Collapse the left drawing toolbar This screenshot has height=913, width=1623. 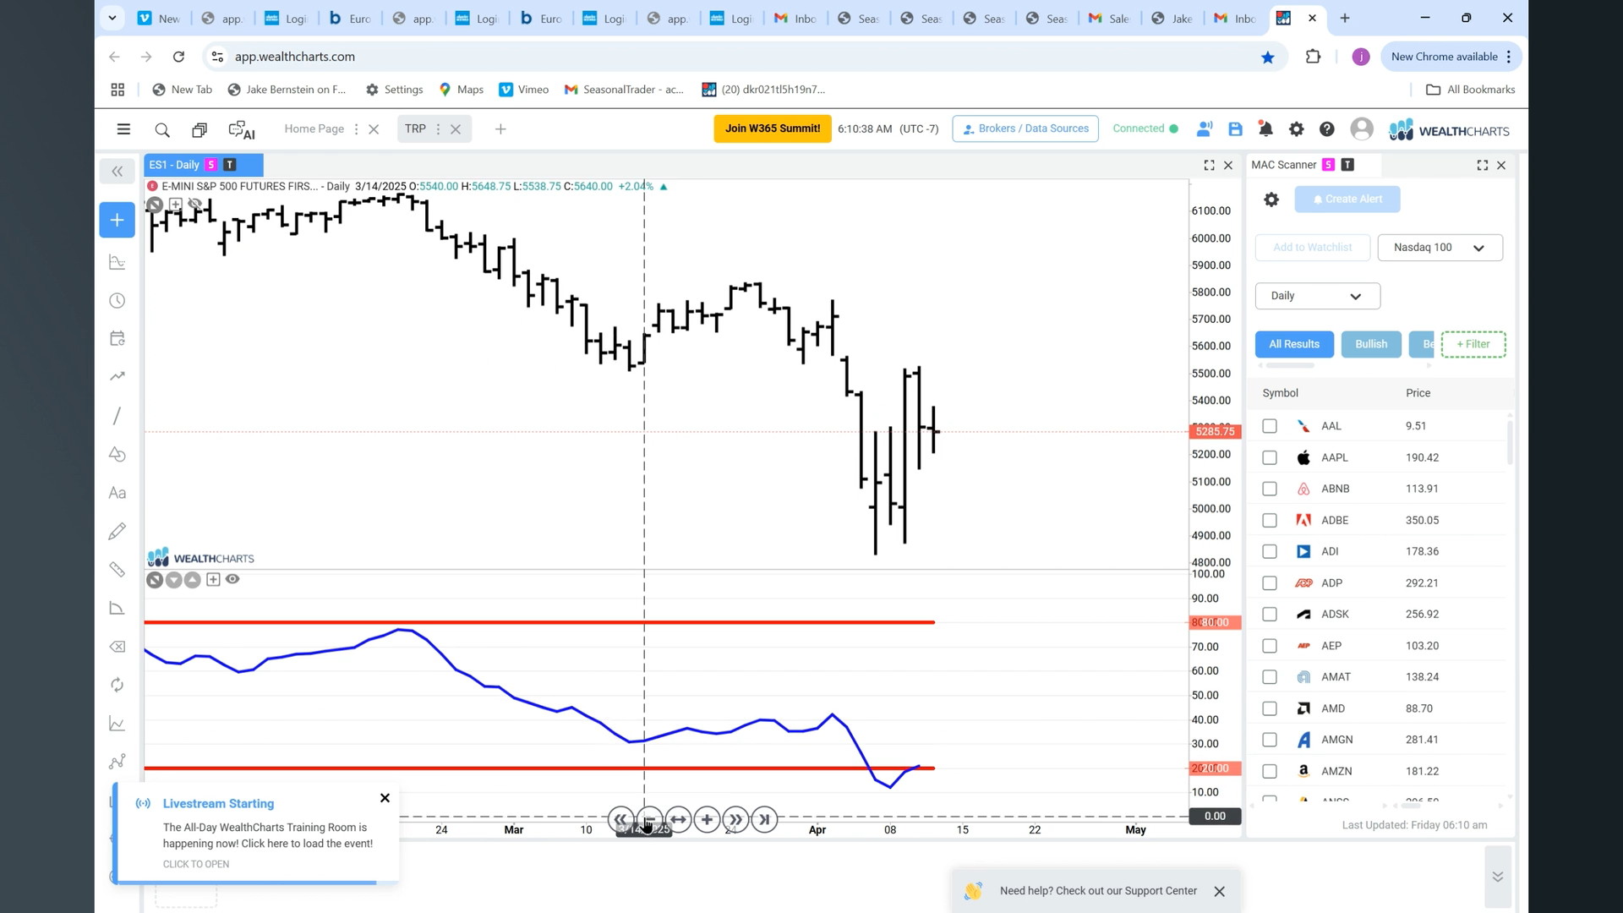click(117, 172)
